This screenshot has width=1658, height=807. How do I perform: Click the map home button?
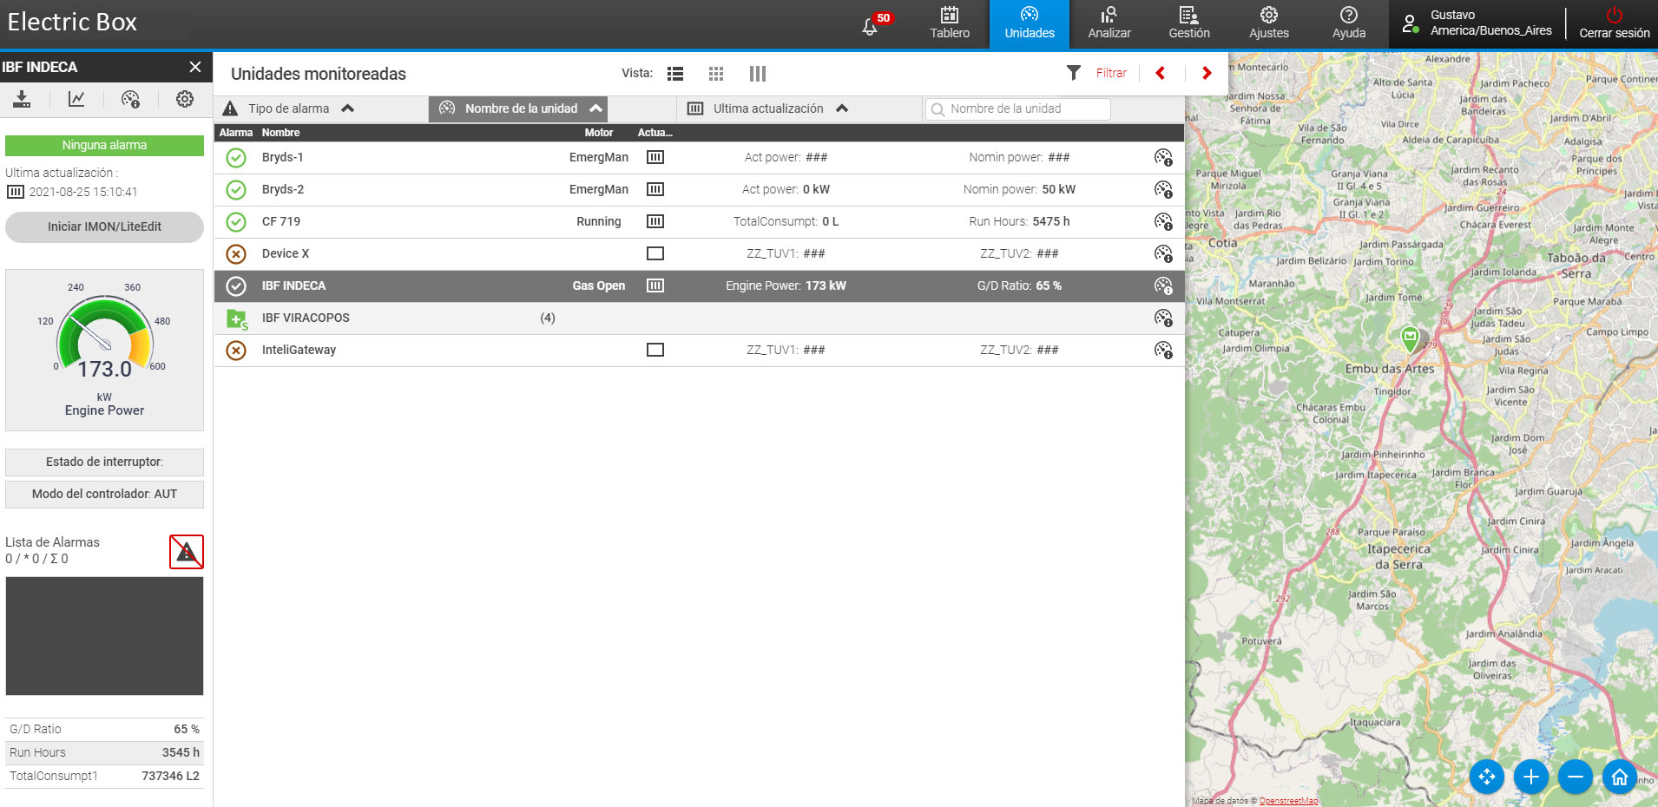click(1619, 777)
